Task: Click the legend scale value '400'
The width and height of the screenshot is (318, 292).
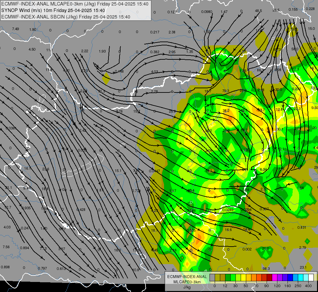Action: coord(308,286)
